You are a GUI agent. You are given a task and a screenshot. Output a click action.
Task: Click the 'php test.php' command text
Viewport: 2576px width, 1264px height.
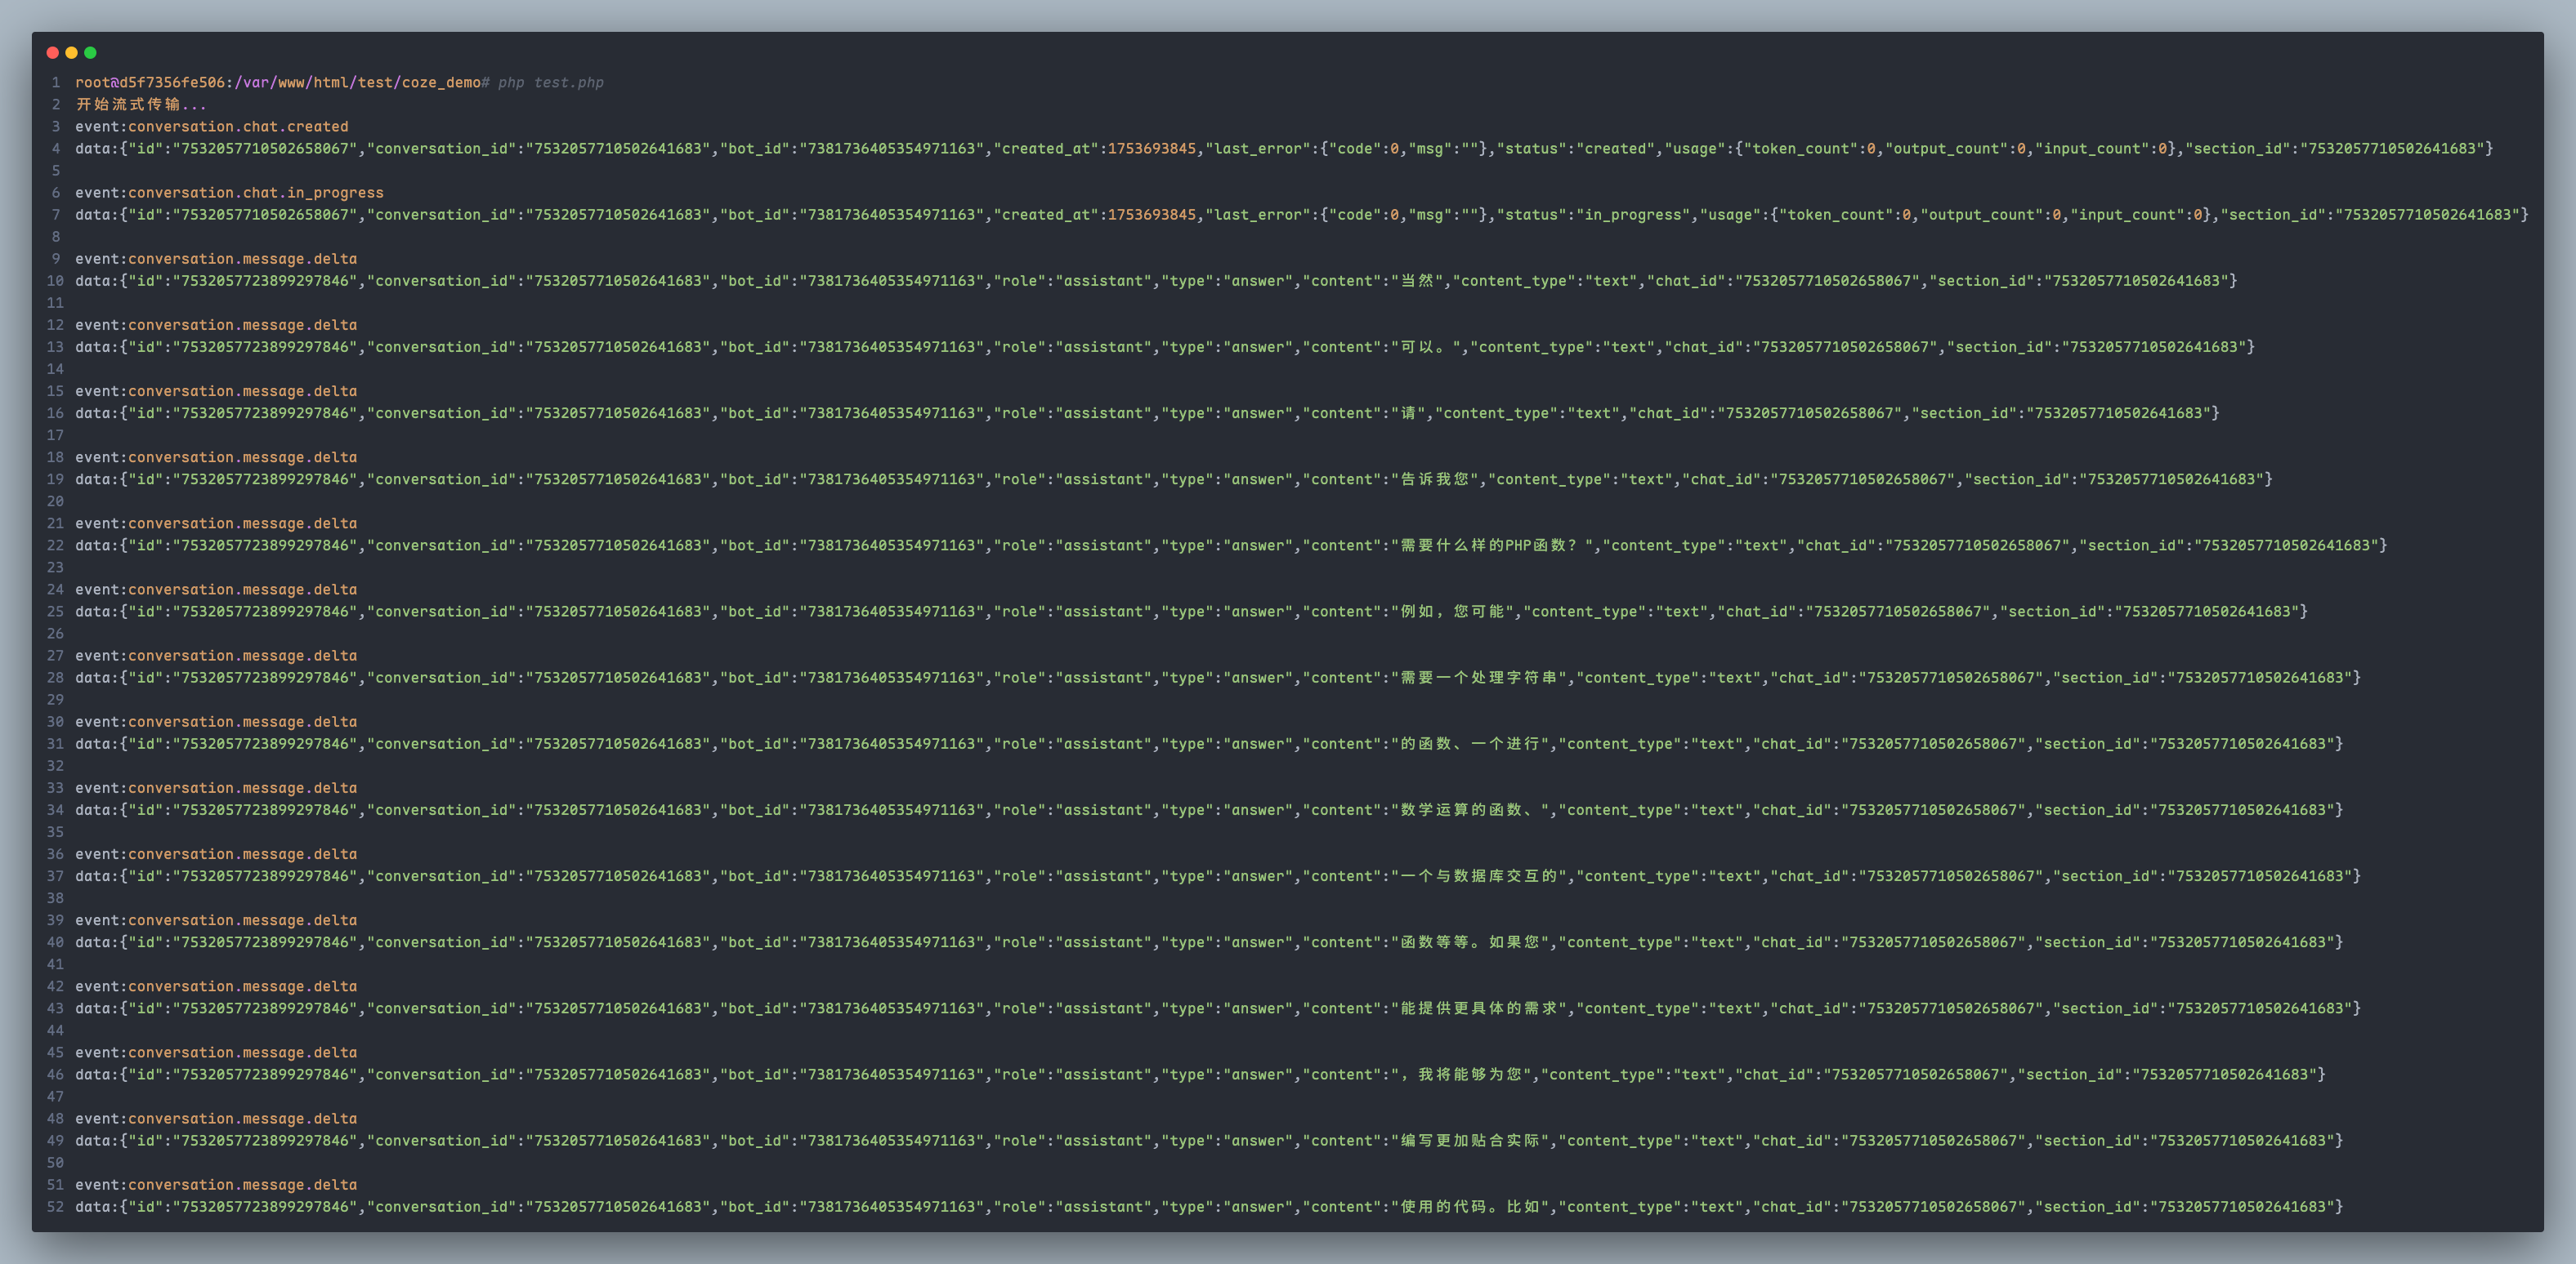[x=550, y=83]
